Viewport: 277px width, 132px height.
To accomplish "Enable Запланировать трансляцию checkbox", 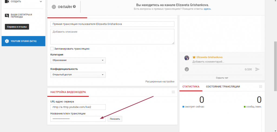I will tap(52, 48).
